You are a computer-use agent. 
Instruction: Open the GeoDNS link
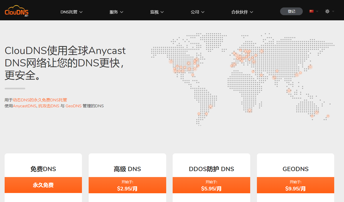click(x=73, y=106)
